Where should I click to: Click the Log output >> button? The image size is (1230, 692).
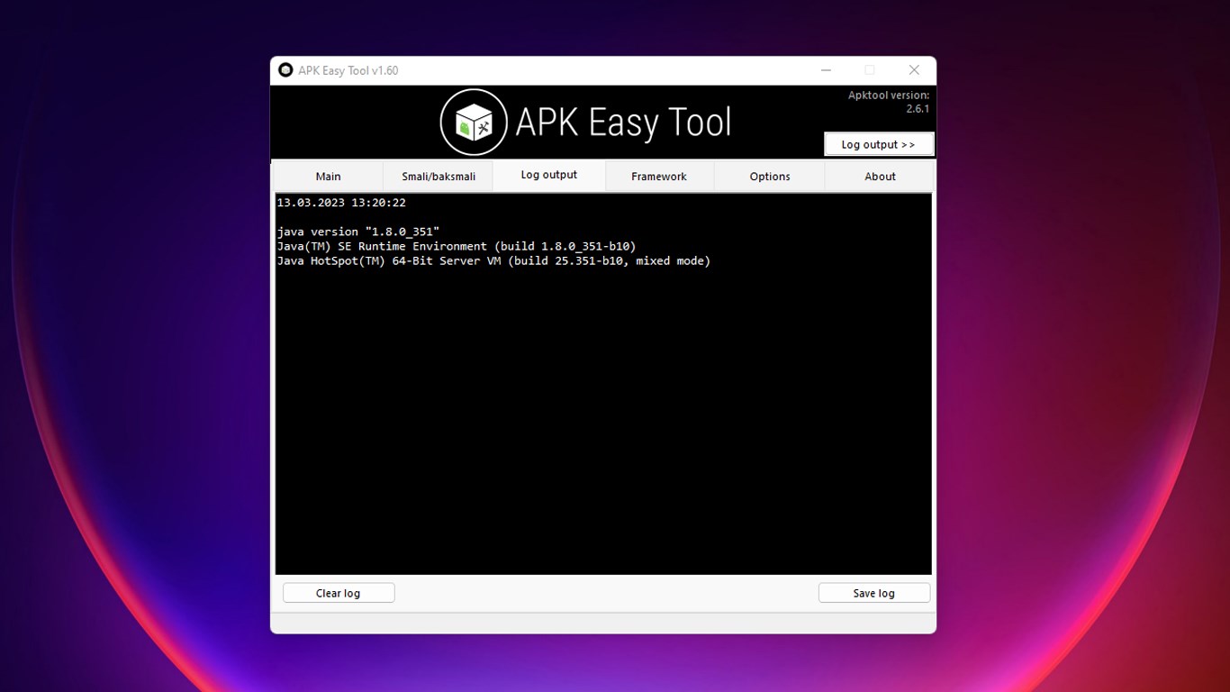tap(879, 144)
